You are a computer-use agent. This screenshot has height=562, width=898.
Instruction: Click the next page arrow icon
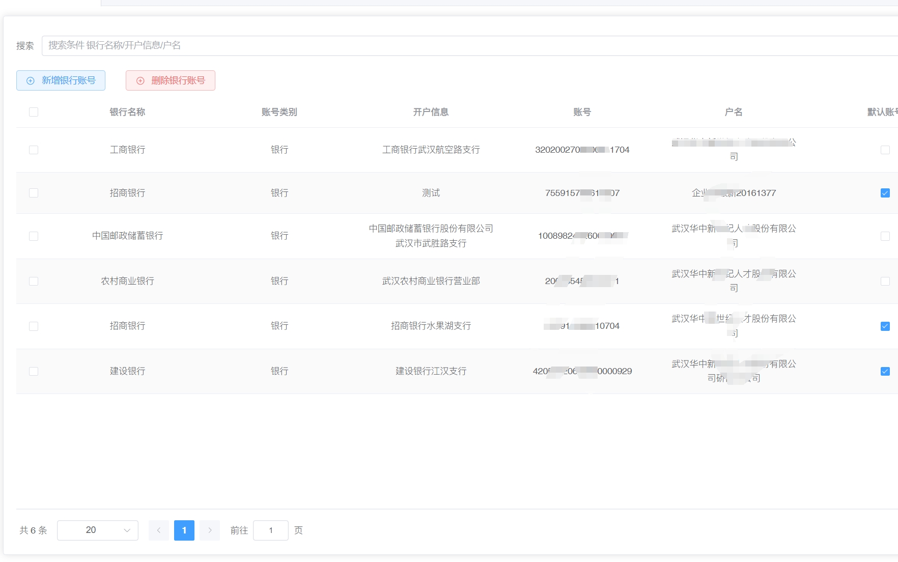[210, 530]
